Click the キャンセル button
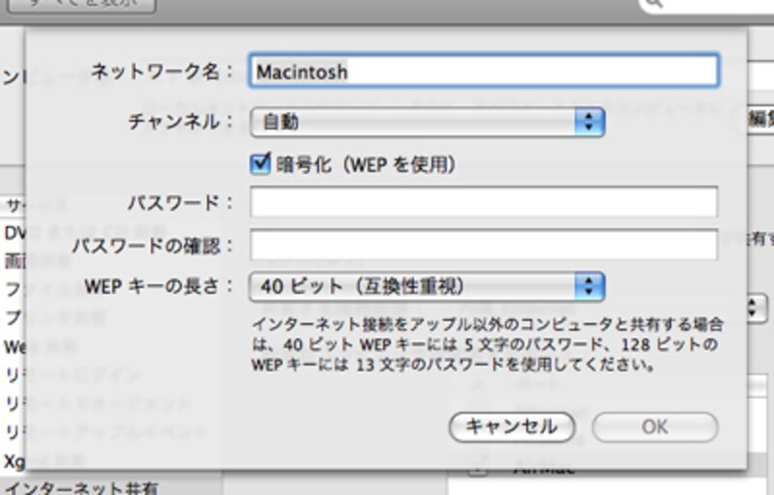Screen dimensions: 774x495 pos(512,427)
